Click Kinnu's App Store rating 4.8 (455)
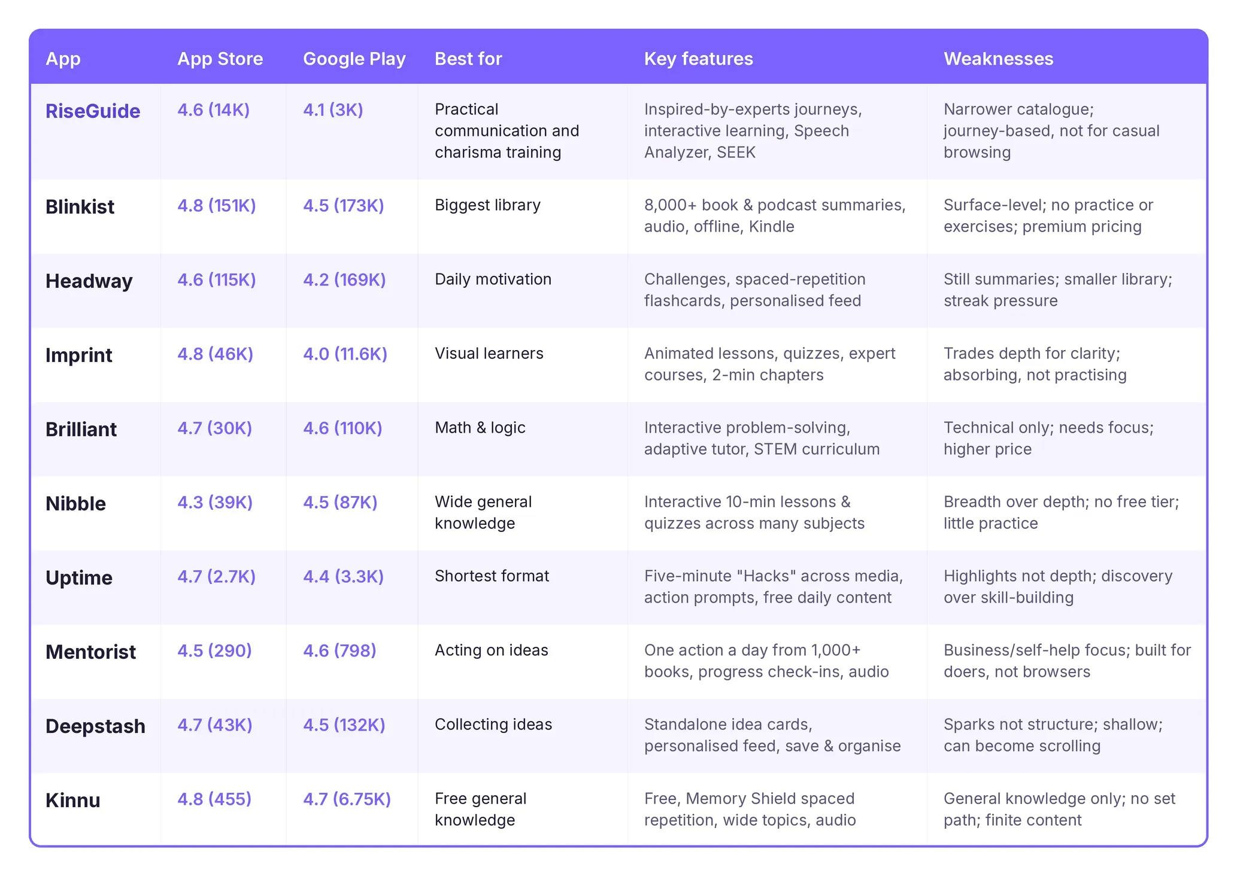Image resolution: width=1237 pixels, height=876 pixels. click(214, 799)
